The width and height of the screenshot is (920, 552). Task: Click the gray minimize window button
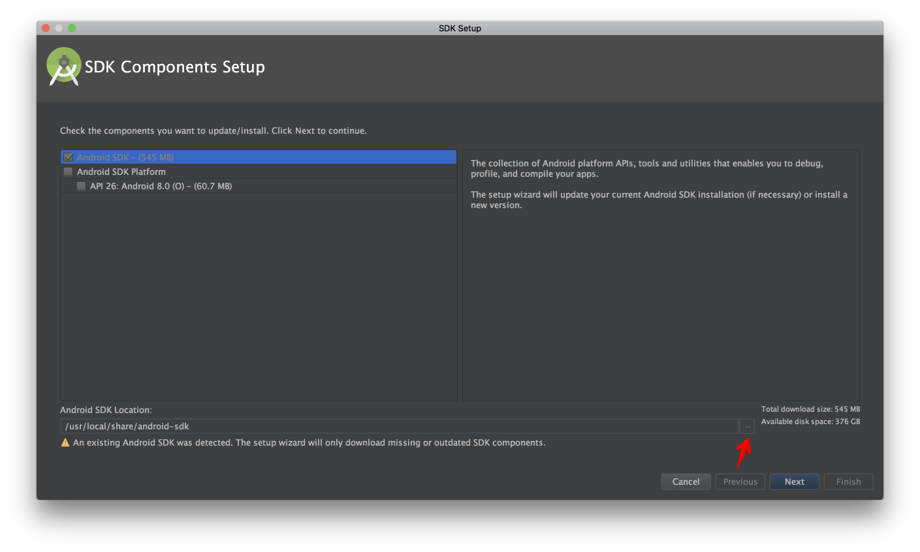tap(59, 28)
